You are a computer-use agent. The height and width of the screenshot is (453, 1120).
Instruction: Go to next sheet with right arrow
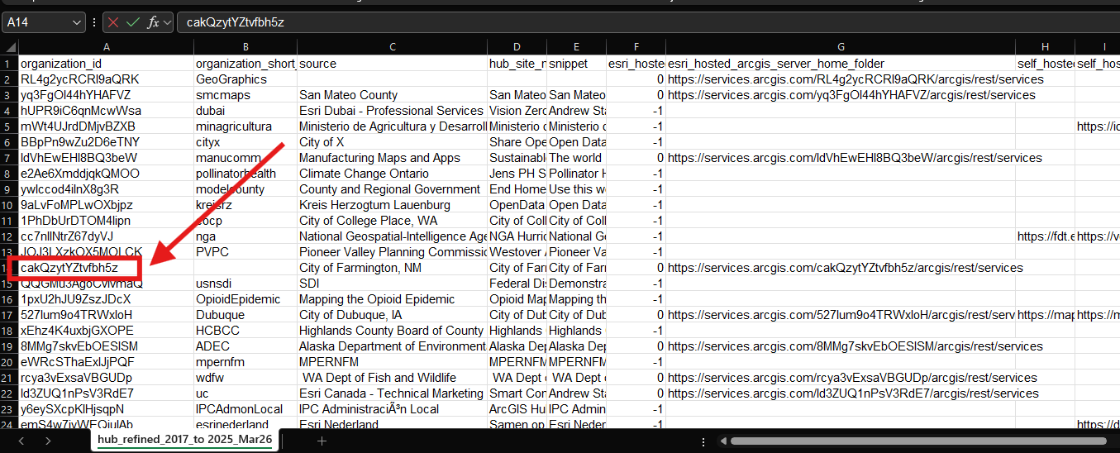pos(48,441)
